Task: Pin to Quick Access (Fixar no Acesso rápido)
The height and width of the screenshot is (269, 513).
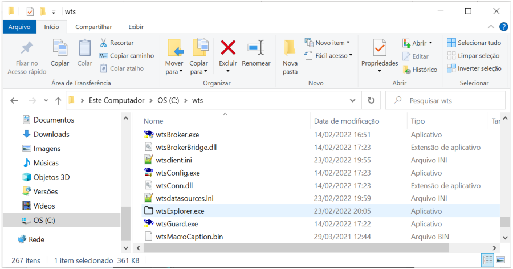Action: tap(27, 58)
